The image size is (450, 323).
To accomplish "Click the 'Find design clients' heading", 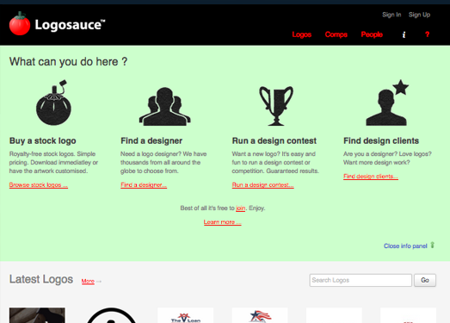I will pyautogui.click(x=381, y=140).
